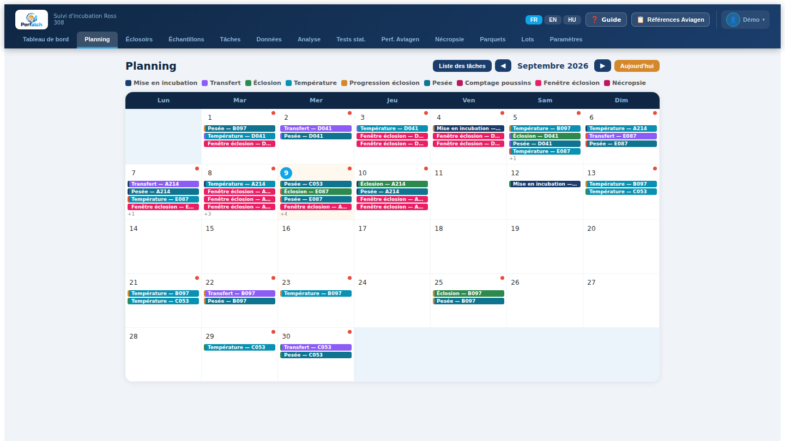The image size is (785, 441).
Task: Open the Démo user dropdown arrow
Action: [x=764, y=20]
